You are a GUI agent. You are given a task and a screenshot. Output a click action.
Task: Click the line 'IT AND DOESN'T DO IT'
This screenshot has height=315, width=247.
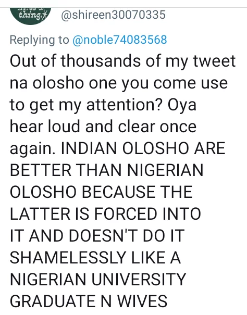97,235
